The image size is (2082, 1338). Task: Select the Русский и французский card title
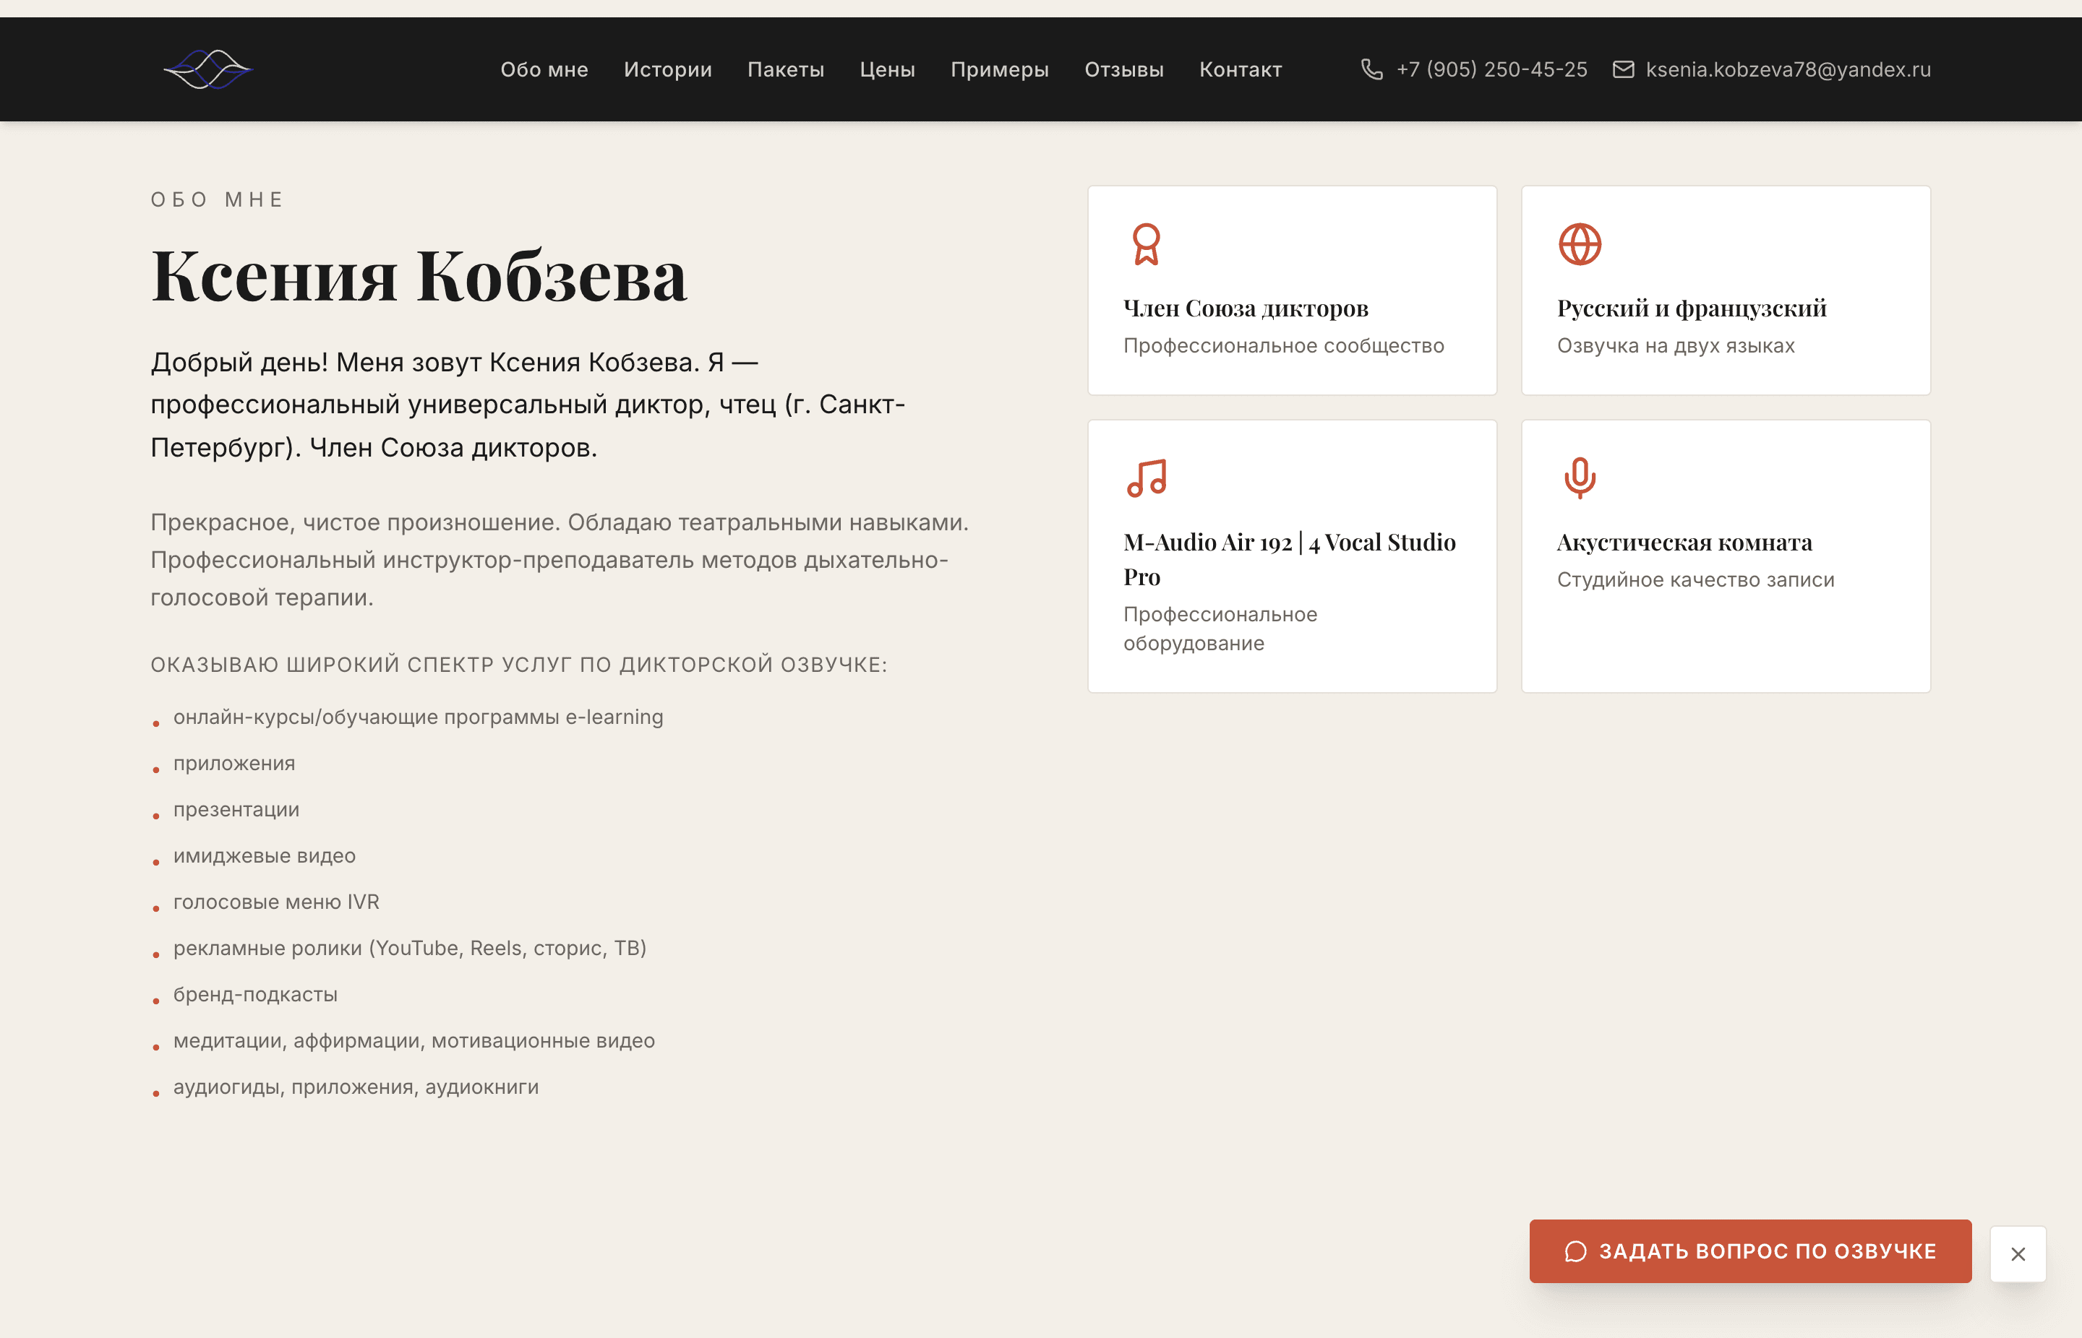(1692, 308)
